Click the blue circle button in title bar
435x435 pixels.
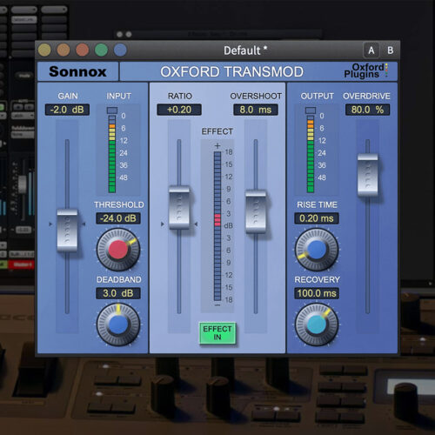[x=120, y=50]
